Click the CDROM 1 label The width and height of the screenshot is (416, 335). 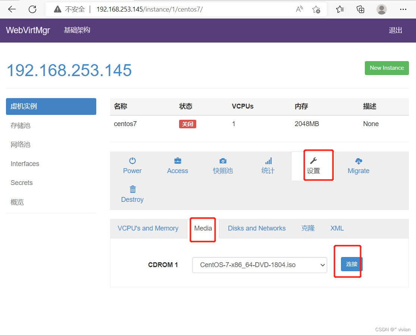(163, 265)
